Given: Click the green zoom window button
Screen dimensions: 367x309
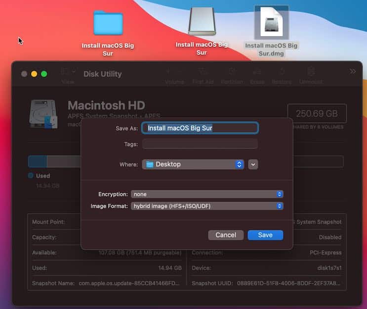Looking at the screenshot, I should point(44,74).
